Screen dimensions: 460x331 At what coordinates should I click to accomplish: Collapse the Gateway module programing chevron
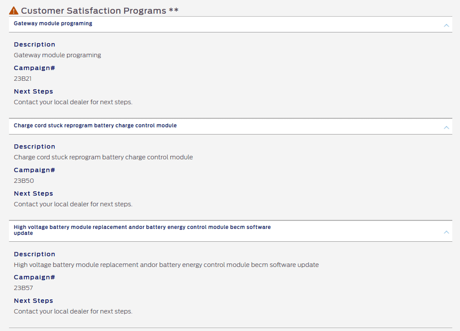pos(446,25)
